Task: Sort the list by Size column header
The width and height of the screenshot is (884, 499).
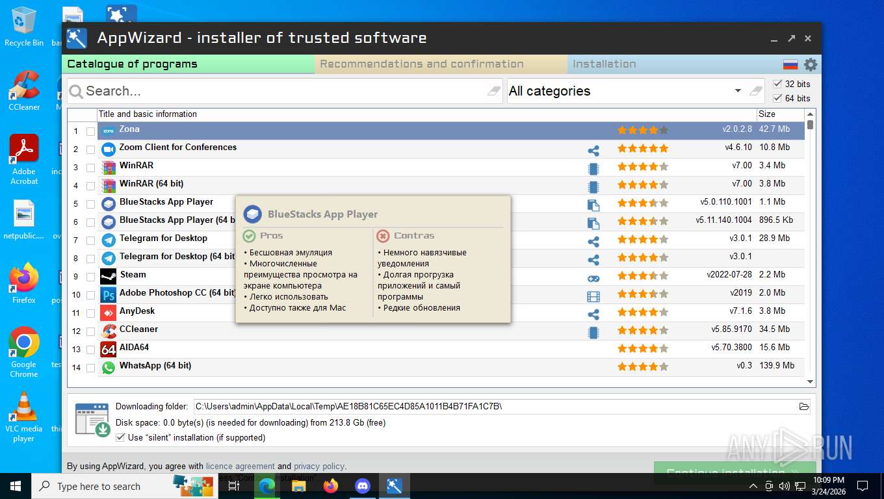Action: 780,114
